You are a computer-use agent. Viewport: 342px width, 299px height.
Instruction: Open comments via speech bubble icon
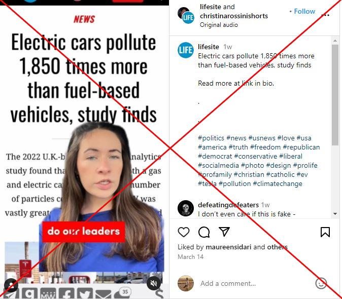pos(204,232)
